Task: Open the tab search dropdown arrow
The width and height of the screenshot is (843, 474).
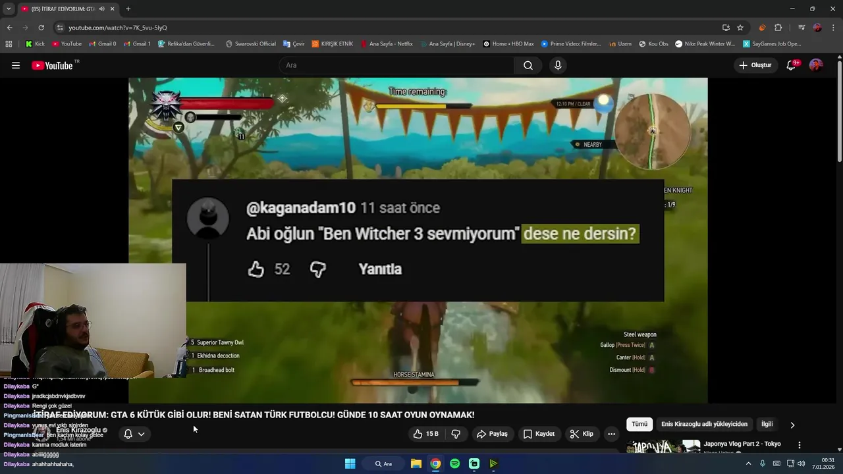Action: coord(9,9)
